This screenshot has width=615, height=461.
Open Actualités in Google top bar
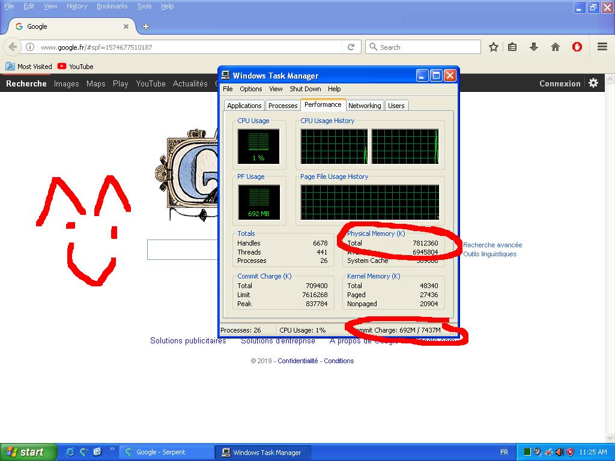(190, 83)
